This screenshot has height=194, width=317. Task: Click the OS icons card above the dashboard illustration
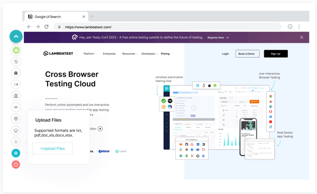206,86
